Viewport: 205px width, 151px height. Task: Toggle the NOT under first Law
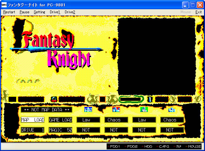(89, 130)
